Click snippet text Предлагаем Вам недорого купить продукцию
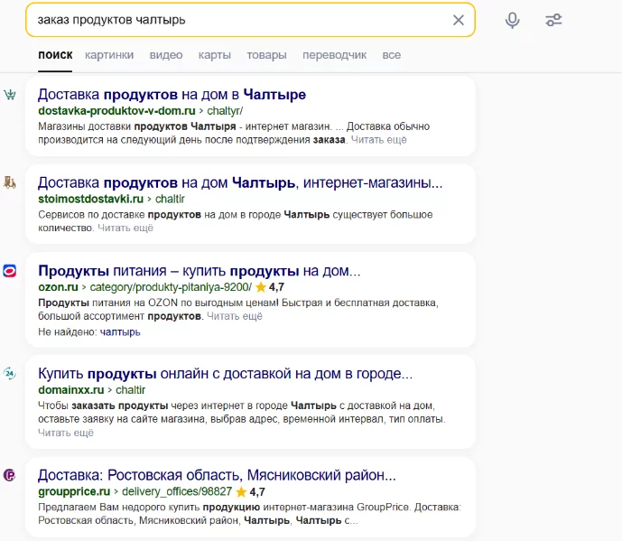 [149, 507]
